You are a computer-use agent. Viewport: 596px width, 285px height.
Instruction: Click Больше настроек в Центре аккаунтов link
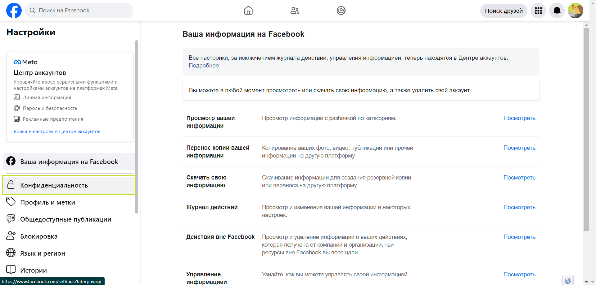point(57,132)
